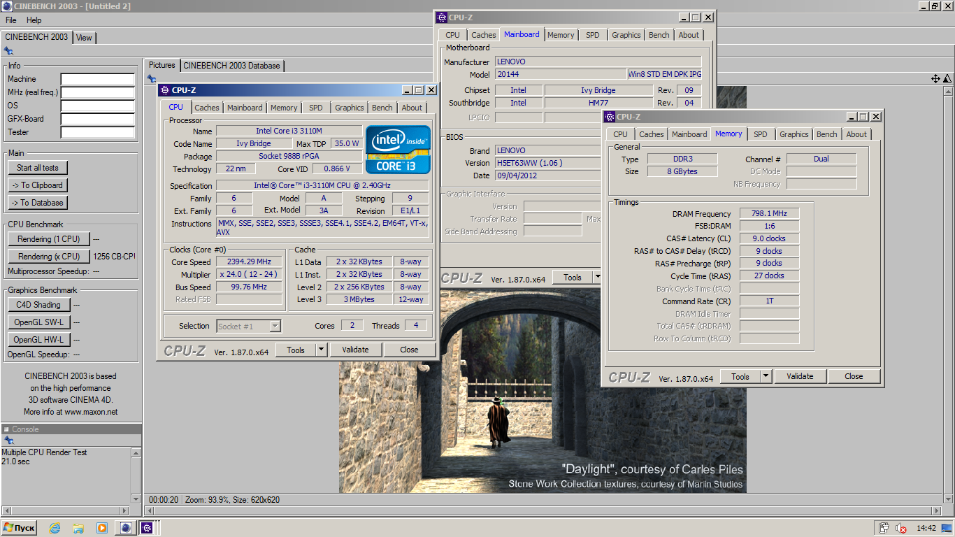
Task: Start the OpenGL HW-L test
Action: (x=38, y=340)
